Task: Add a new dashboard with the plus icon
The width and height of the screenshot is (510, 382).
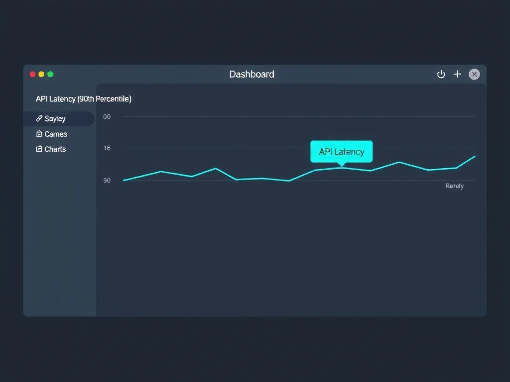Action: [x=457, y=74]
